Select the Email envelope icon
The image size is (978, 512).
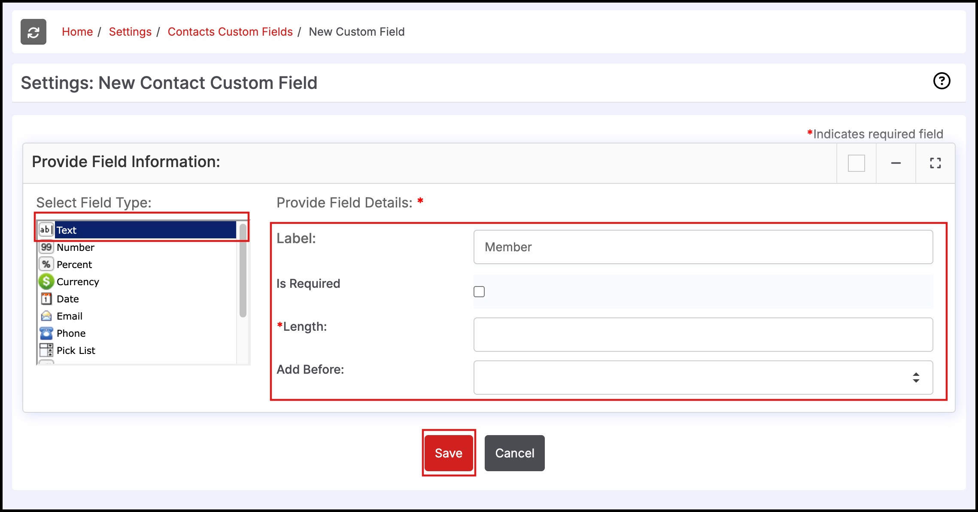pyautogui.click(x=46, y=316)
